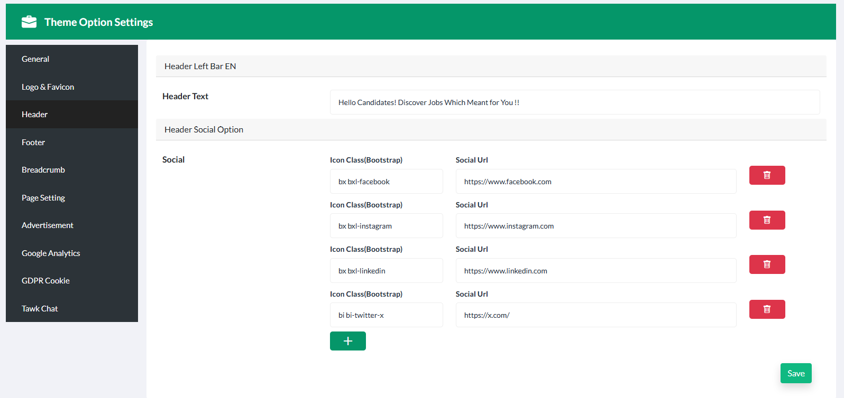Open Google Analytics settings

51,253
